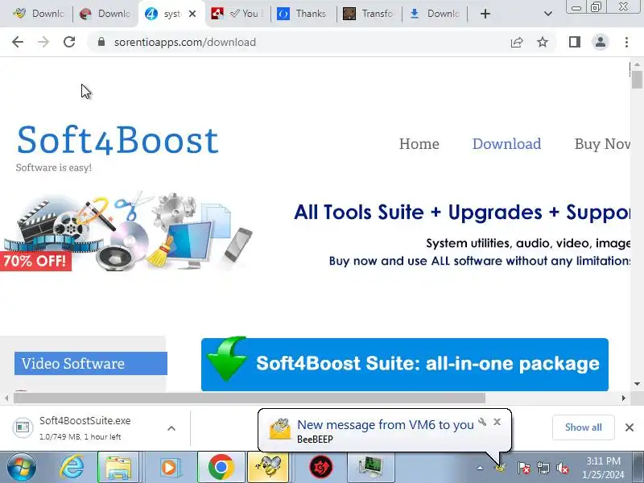Image resolution: width=644 pixels, height=483 pixels.
Task: Bookmark this page with the star
Action: [x=543, y=42]
